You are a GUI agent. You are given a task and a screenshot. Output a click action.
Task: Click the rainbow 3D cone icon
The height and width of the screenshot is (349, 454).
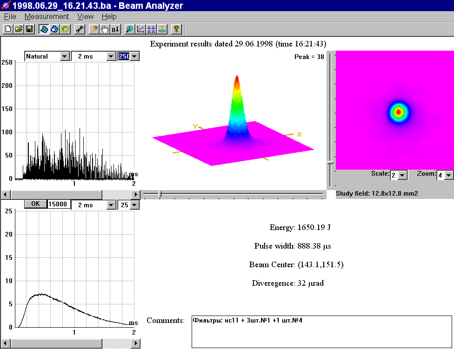coord(162,29)
